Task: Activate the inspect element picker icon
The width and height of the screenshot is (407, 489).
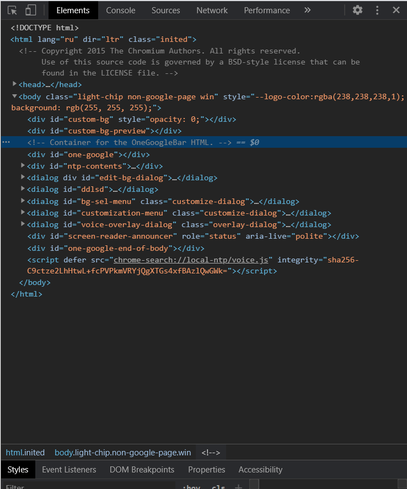Action: 13,10
